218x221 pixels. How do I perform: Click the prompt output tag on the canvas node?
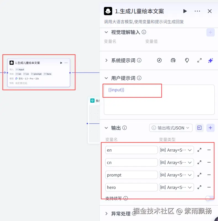[x=36, y=74]
